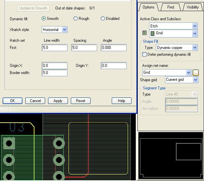The width and height of the screenshot is (204, 181).
Task: Switch to the Find tab
Action: (x=171, y=7)
